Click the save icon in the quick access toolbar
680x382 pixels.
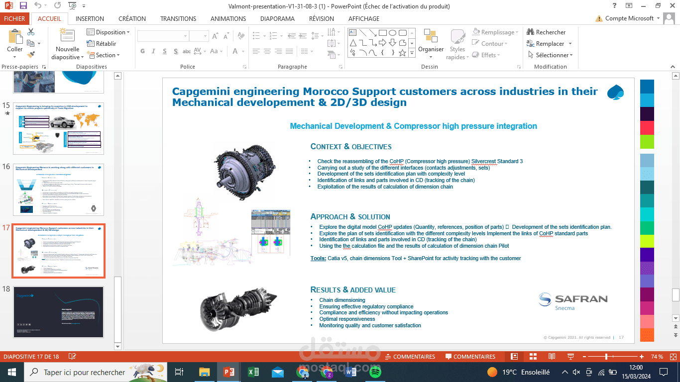pyautogui.click(x=23, y=6)
